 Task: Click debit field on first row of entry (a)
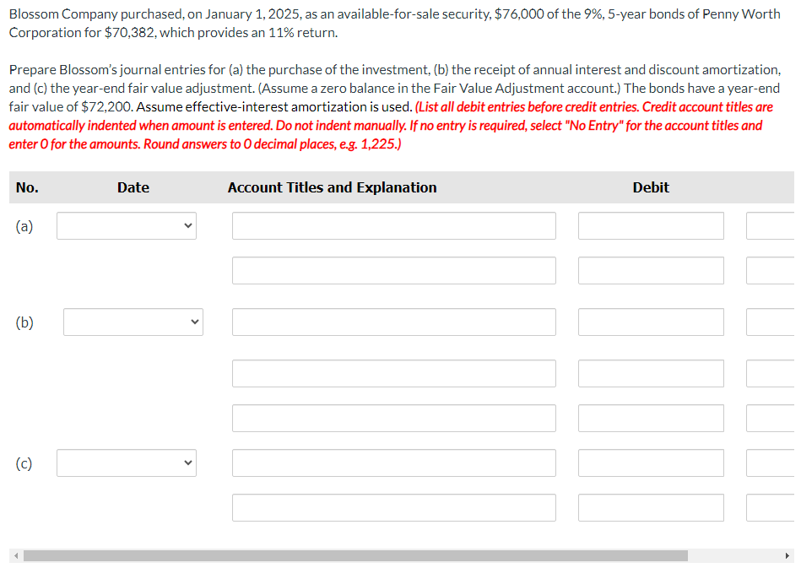click(x=652, y=226)
